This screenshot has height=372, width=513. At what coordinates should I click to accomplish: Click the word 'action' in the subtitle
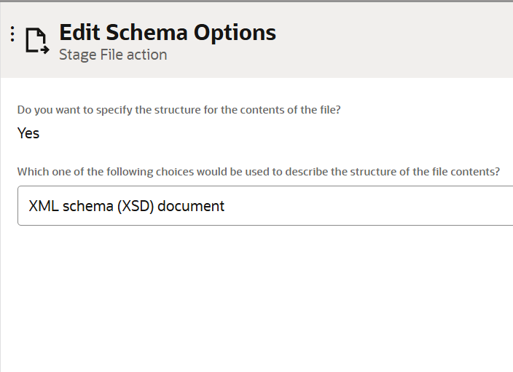click(146, 55)
